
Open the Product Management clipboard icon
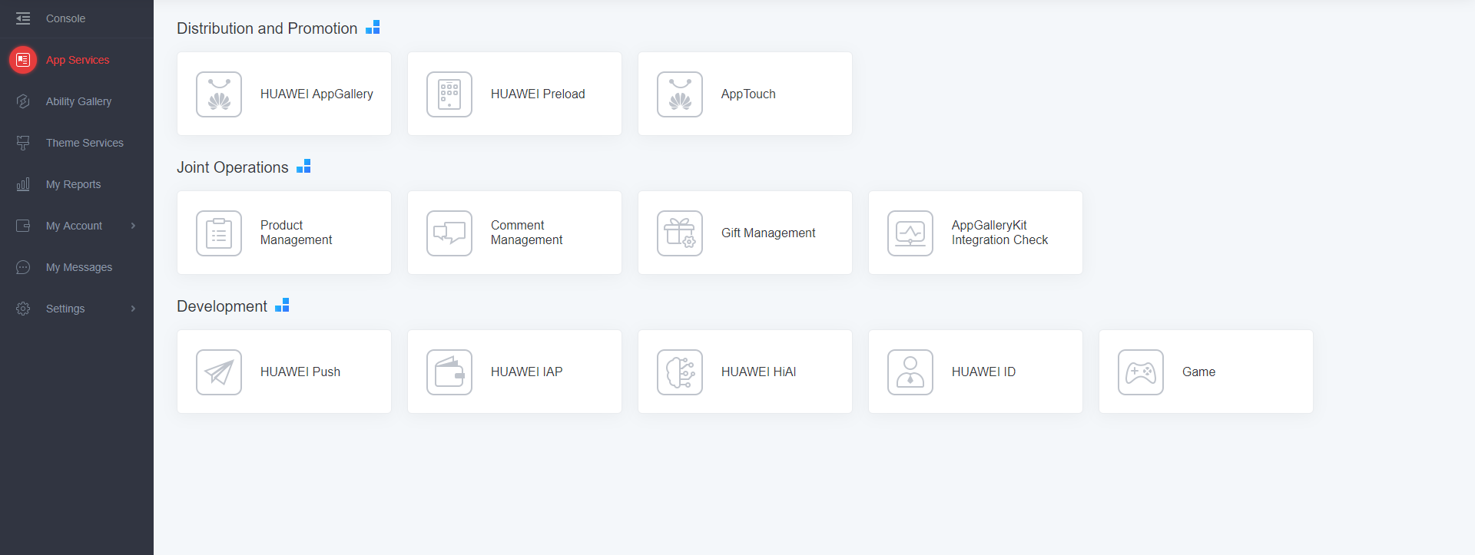click(x=219, y=233)
